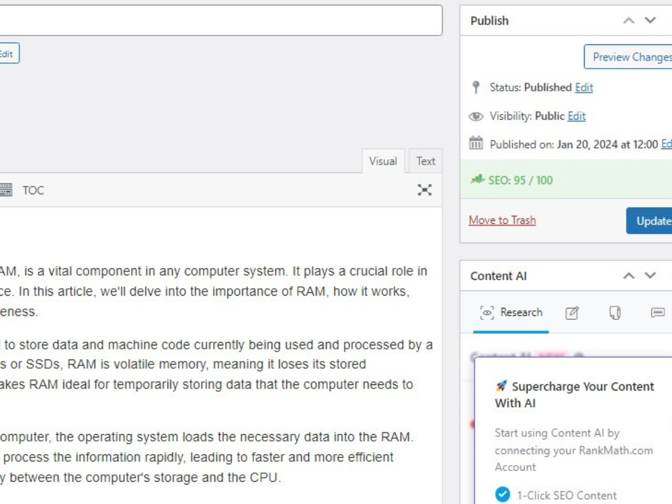Edit the Public visibility setting

click(577, 116)
